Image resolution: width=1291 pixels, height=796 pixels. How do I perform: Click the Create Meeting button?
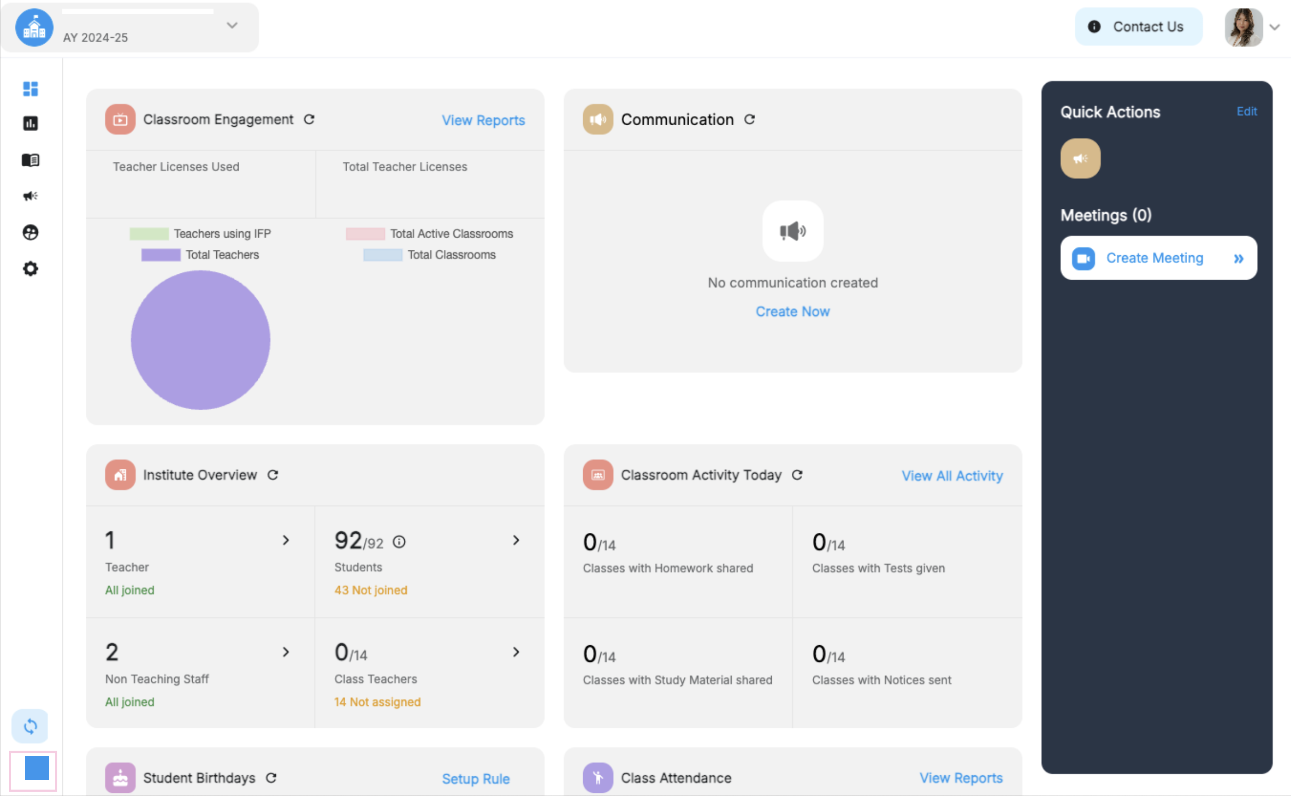point(1158,258)
